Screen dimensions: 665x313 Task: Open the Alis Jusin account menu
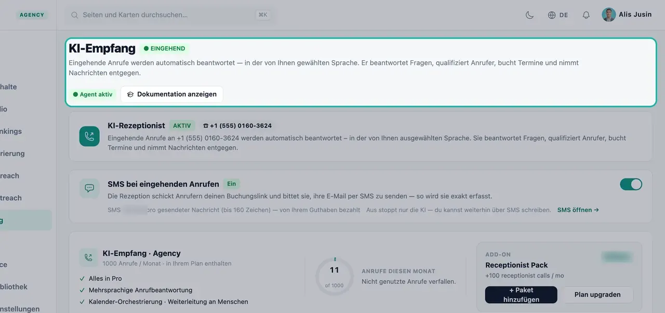[x=627, y=15]
